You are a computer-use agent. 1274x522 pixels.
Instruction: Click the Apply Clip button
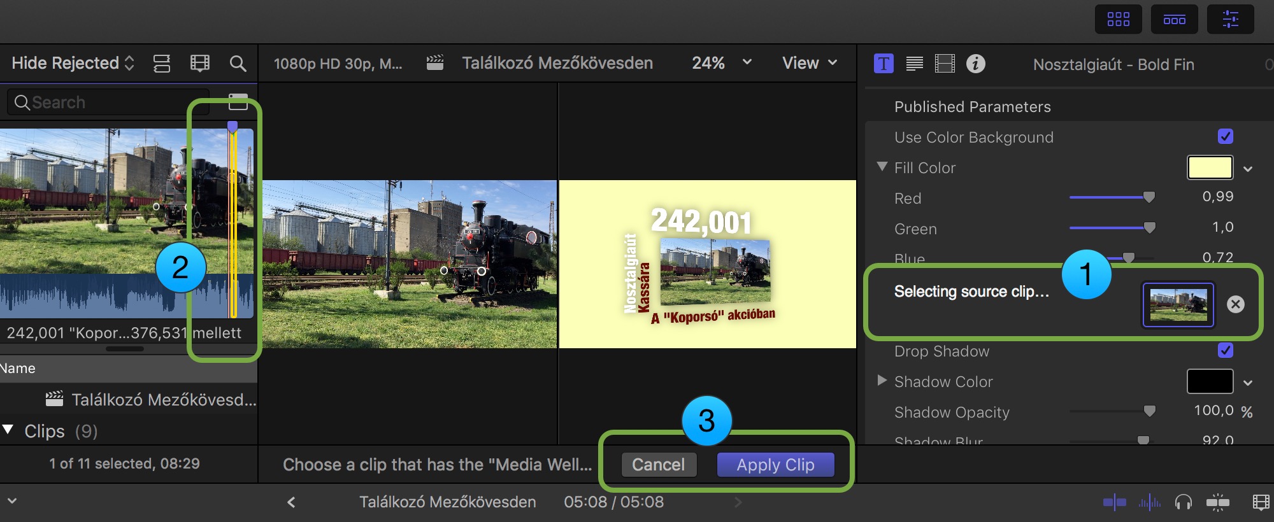pos(775,465)
